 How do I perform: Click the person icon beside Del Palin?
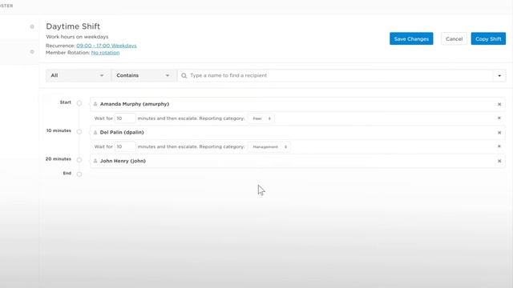tap(95, 133)
